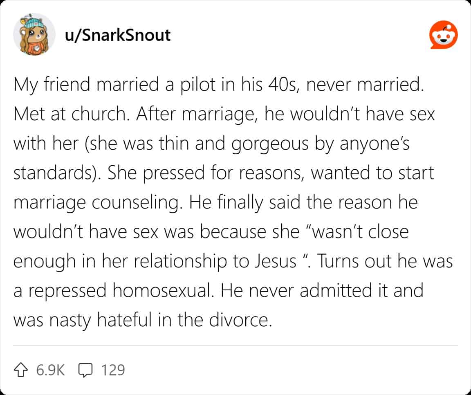471x395 pixels.
Task: Click the Reddit logo icon
Action: click(444, 35)
